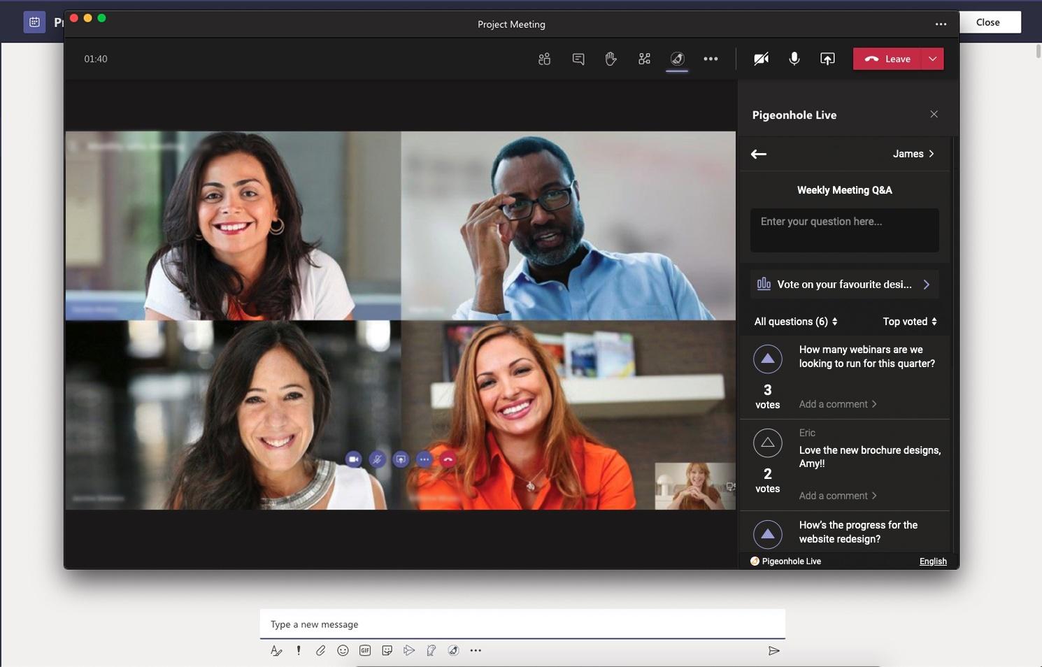
Task: Focus the Enter your question field
Action: (845, 230)
